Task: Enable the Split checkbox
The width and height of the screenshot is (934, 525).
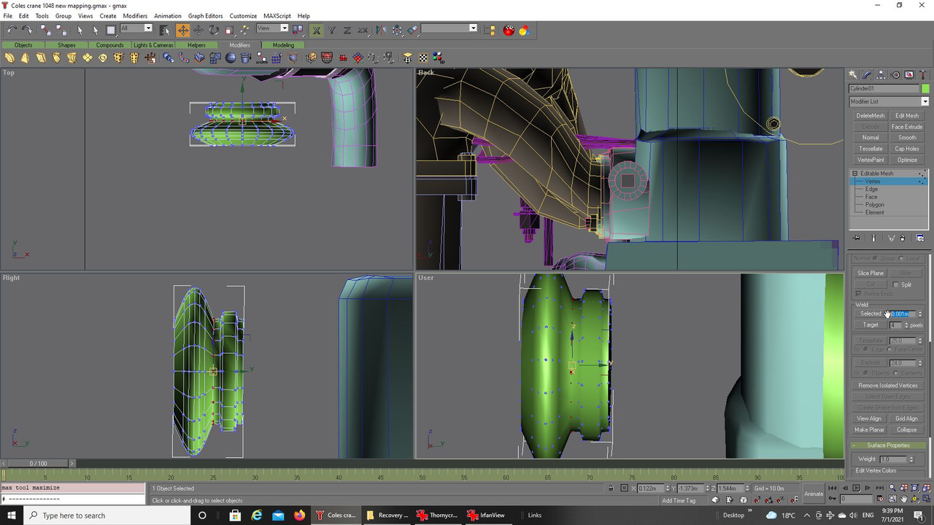Action: click(895, 284)
